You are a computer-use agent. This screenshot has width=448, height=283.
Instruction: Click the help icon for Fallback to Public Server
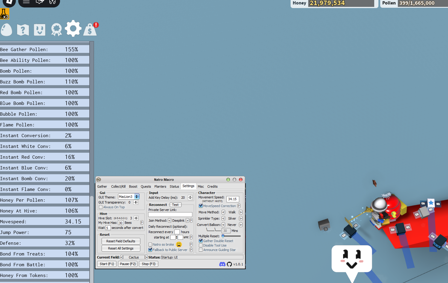[191, 250]
